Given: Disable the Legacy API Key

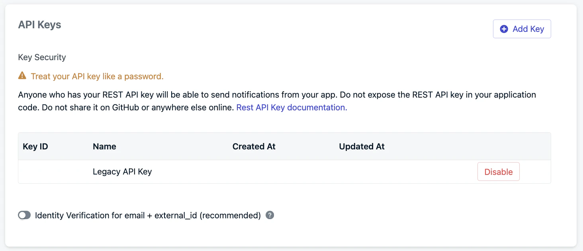Looking at the screenshot, I should point(498,171).
